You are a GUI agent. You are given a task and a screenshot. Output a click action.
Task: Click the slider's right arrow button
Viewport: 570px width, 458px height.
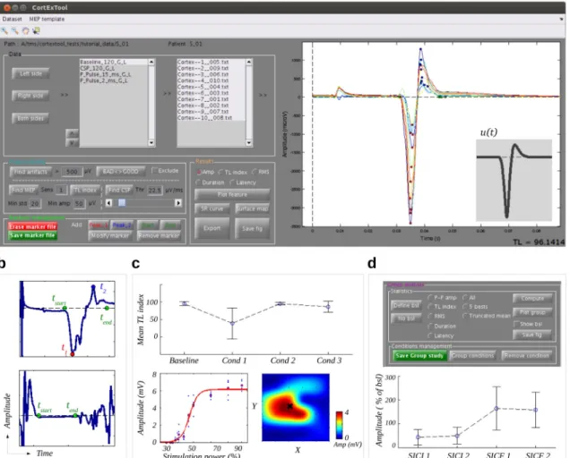pos(178,203)
